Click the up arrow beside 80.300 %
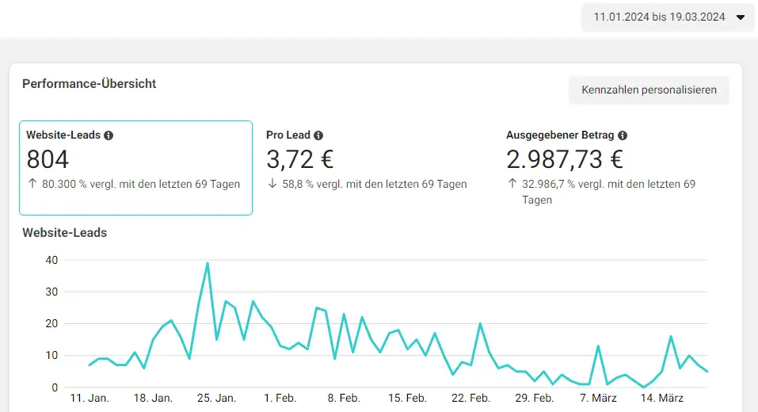Image resolution: width=758 pixels, height=412 pixels. click(x=32, y=183)
